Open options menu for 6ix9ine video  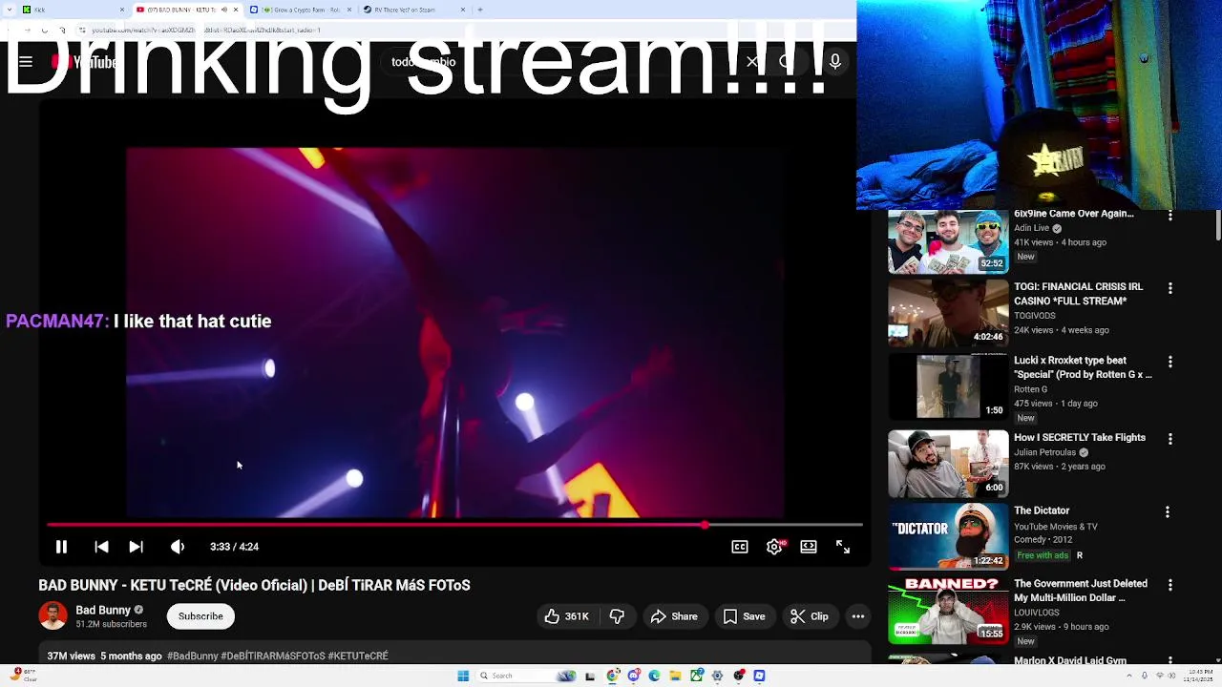coord(1170,216)
